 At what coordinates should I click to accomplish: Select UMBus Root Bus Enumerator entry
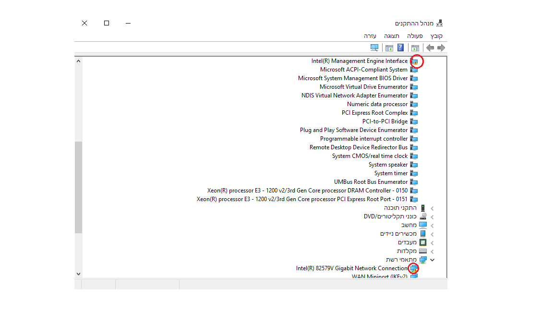click(x=371, y=182)
